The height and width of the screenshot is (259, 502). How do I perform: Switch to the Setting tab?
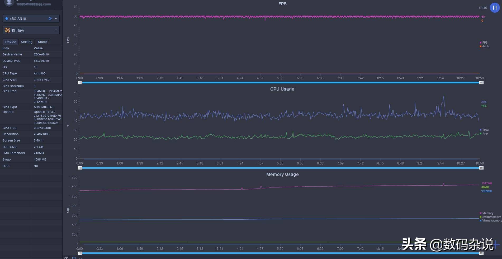pos(27,42)
